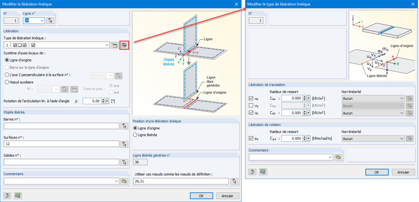Edit uy non-linearity settings icon
The height and width of the screenshot is (202, 419).
[409, 106]
